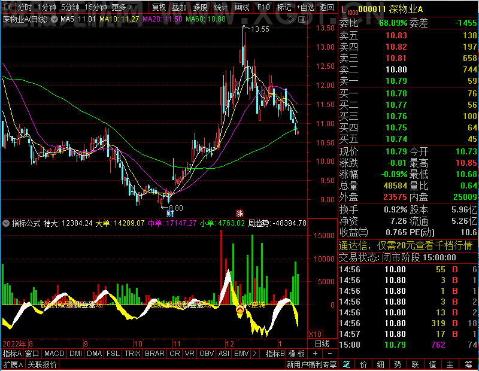Switch to 15分钟 chart period

(96, 7)
